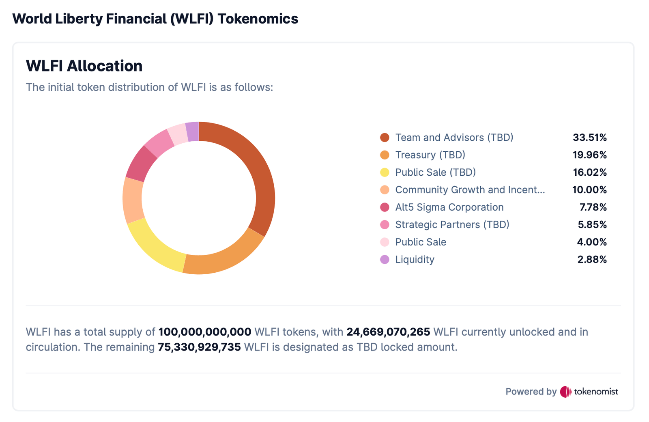Viewport: 649px width, 422px height.
Task: Click the Strategic Partners (TBD) label
Action: pos(452,225)
